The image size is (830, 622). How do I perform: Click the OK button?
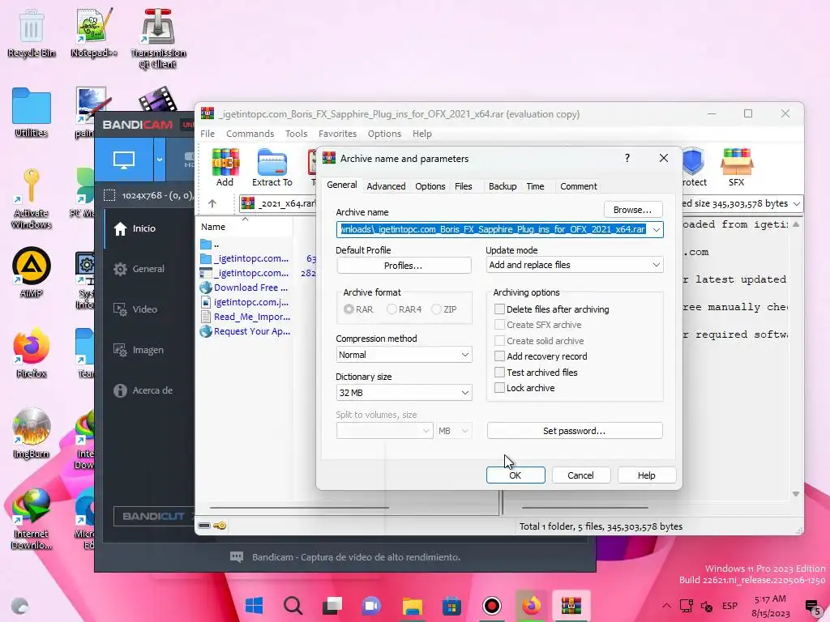515,475
